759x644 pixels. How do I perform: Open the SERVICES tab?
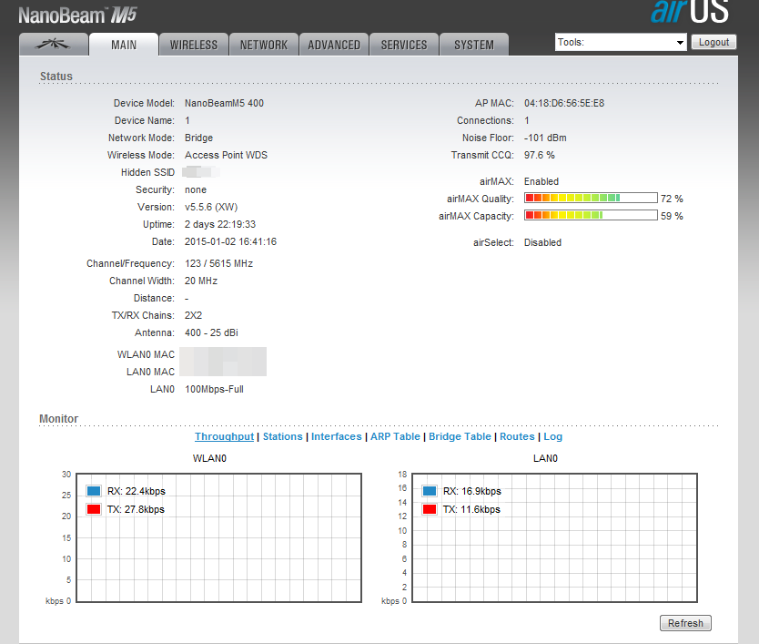(404, 45)
